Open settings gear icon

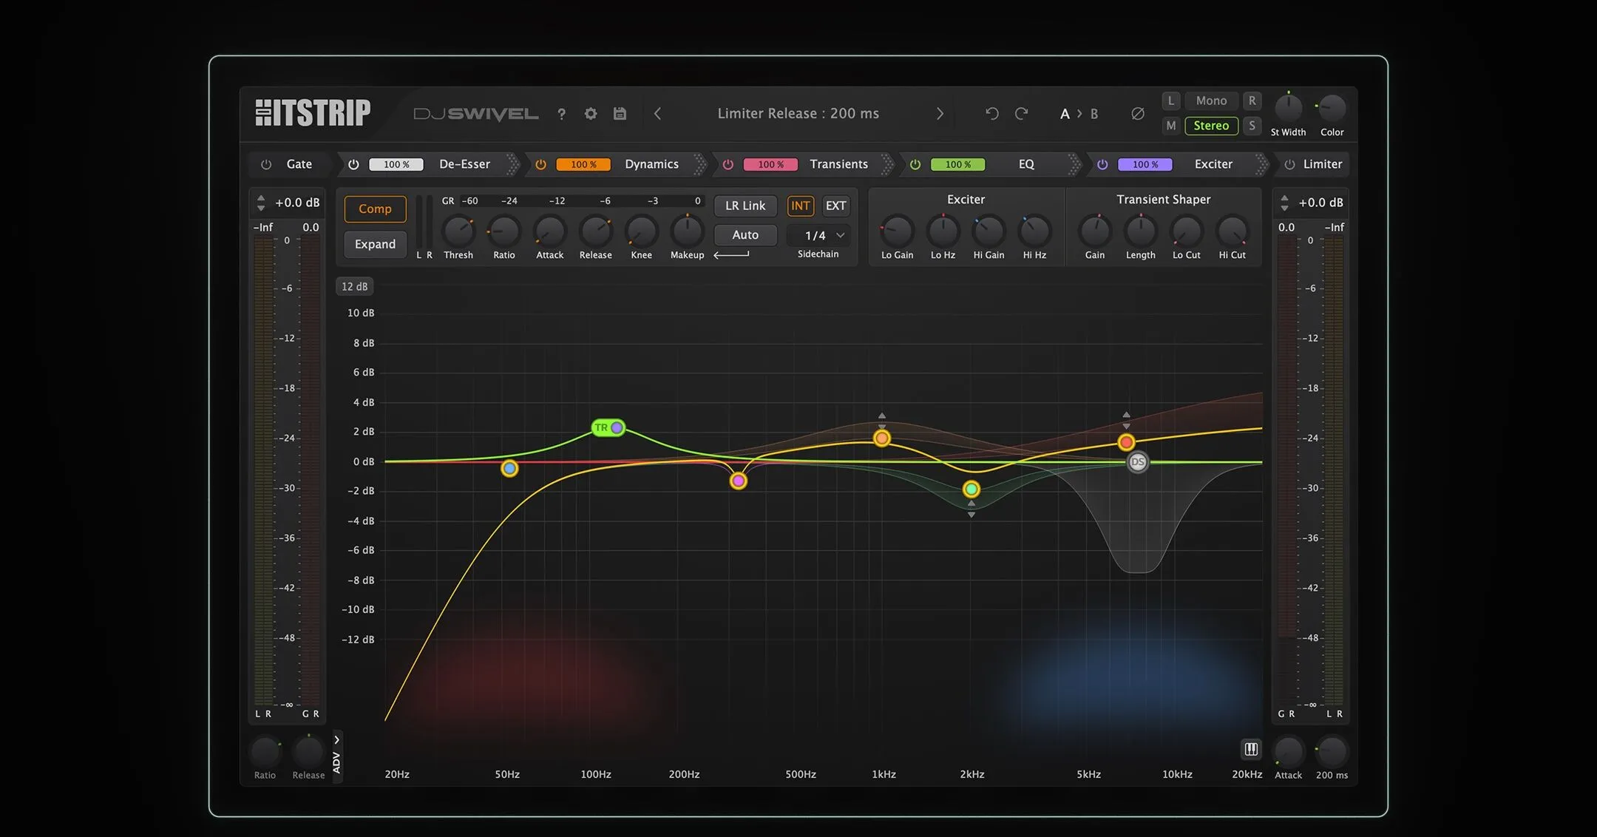tap(591, 114)
